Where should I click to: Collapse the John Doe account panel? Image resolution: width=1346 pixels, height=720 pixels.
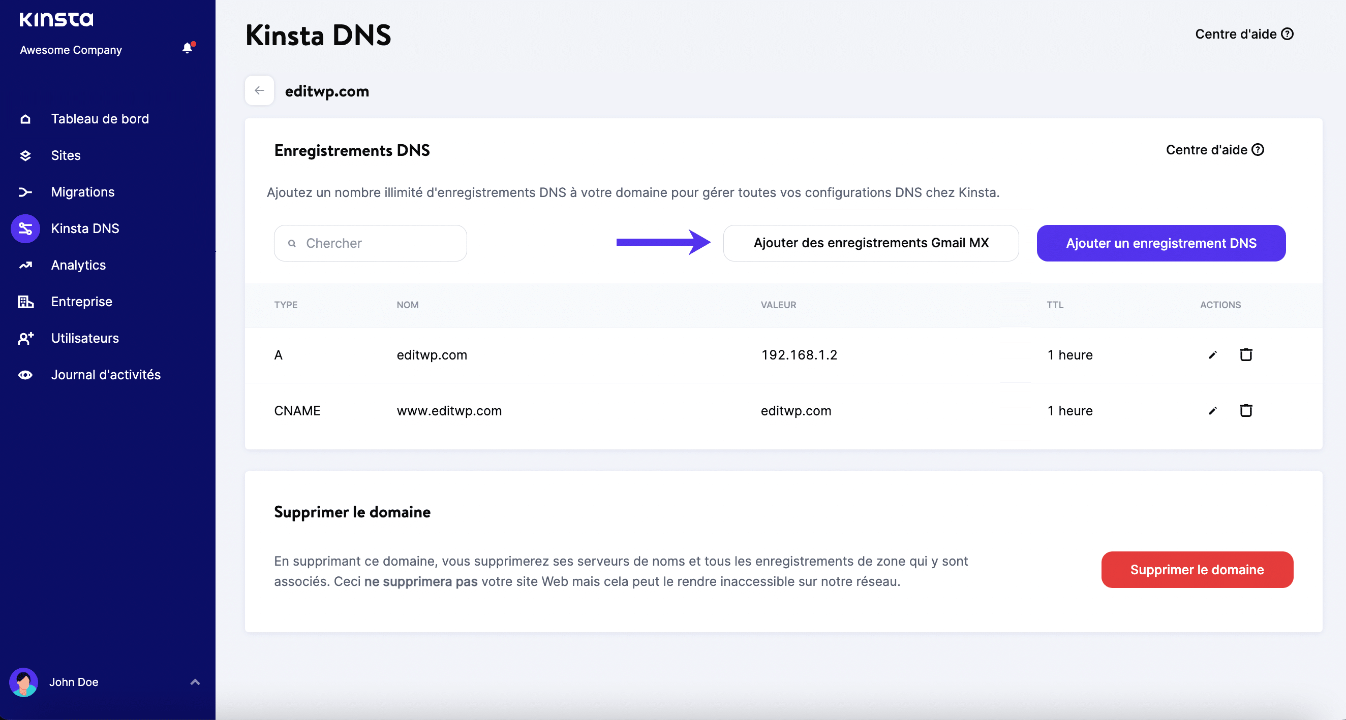click(195, 682)
